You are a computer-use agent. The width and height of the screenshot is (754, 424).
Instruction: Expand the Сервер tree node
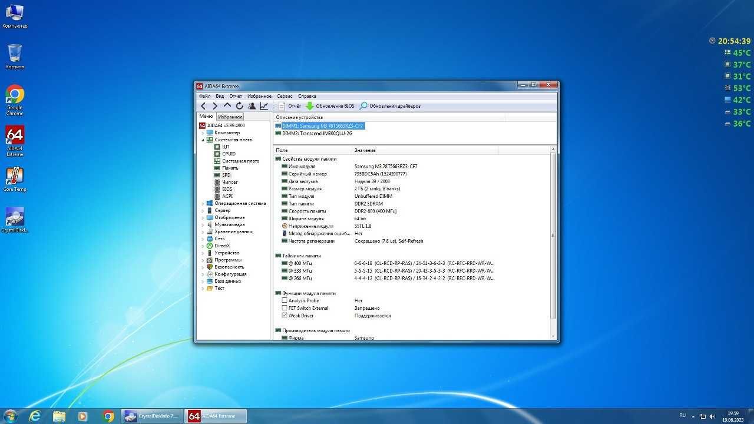point(203,210)
